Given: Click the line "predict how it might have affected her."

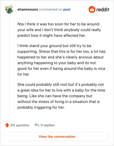Looking at the screenshot, I should pyautogui.click(x=52, y=35).
